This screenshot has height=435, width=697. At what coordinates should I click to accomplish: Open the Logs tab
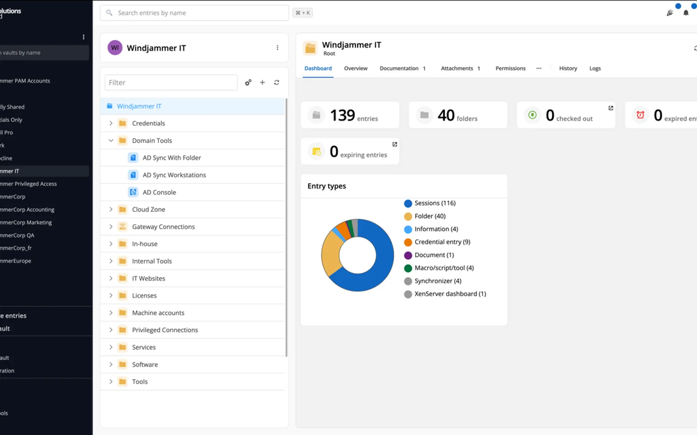point(595,68)
